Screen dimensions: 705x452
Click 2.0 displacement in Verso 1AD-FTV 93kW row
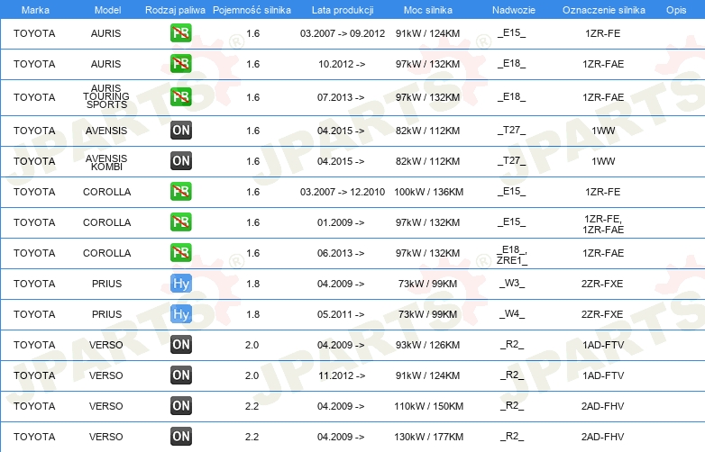coord(252,345)
